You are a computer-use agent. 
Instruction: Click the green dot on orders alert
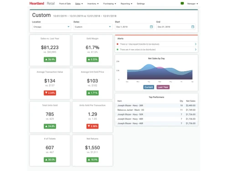[x=118, y=50]
